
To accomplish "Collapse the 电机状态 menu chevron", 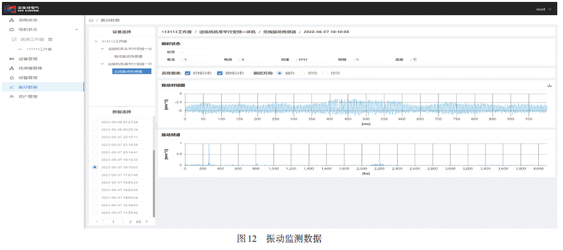I will [76, 29].
